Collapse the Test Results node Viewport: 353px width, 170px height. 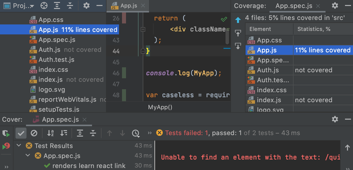point(19,146)
